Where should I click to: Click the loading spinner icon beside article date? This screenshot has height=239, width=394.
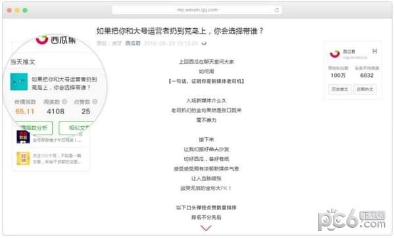[x=205, y=43]
